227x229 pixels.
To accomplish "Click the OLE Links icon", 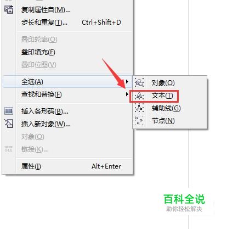I will pos(9,149).
